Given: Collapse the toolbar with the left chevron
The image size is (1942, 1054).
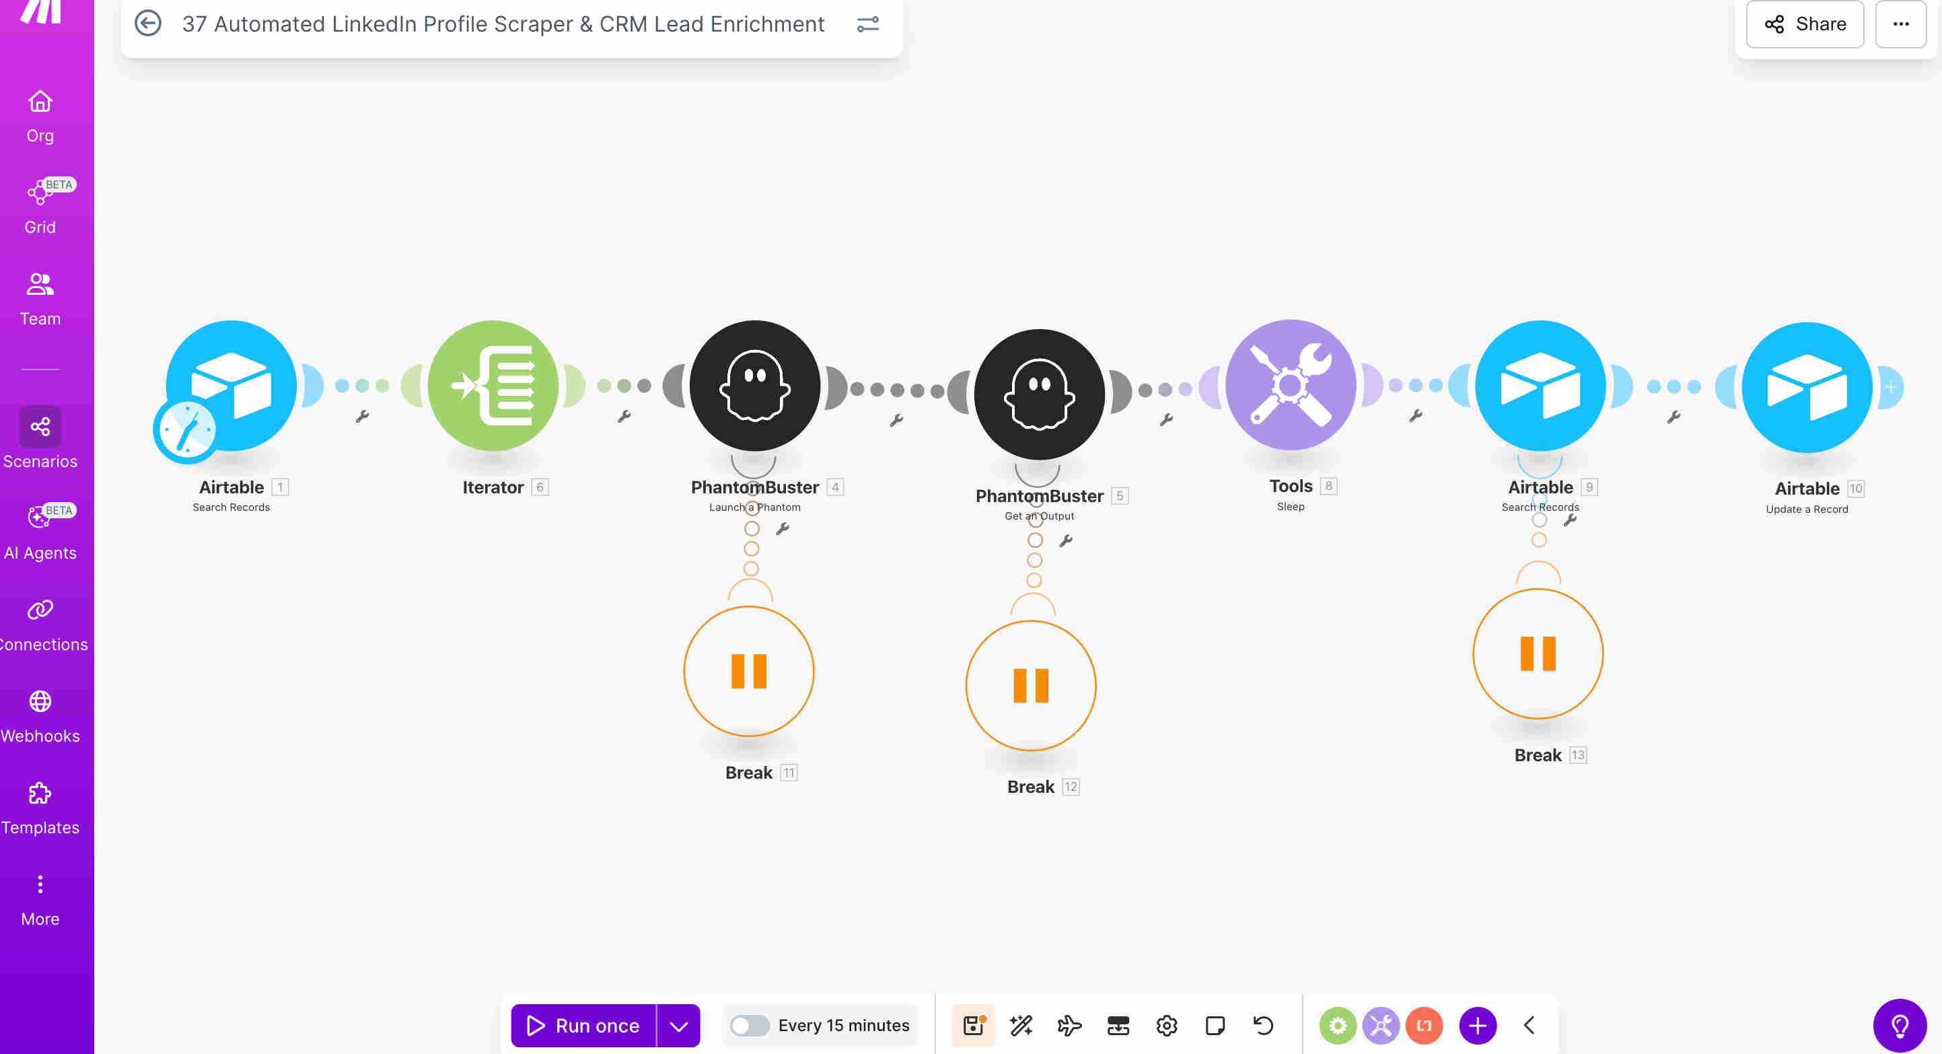Looking at the screenshot, I should (1530, 1025).
